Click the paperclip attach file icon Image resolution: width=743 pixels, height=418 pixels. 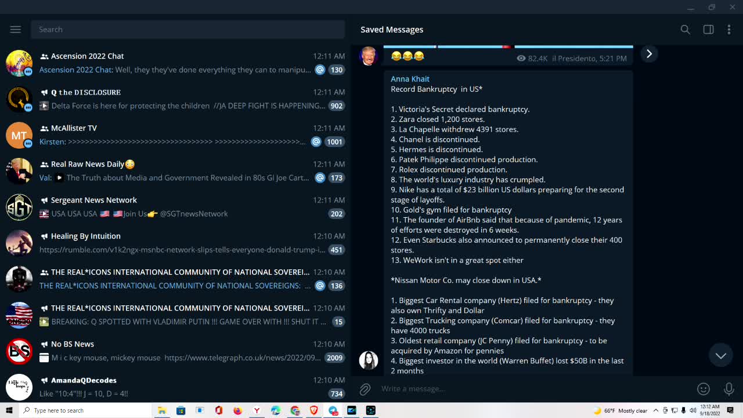pos(365,389)
